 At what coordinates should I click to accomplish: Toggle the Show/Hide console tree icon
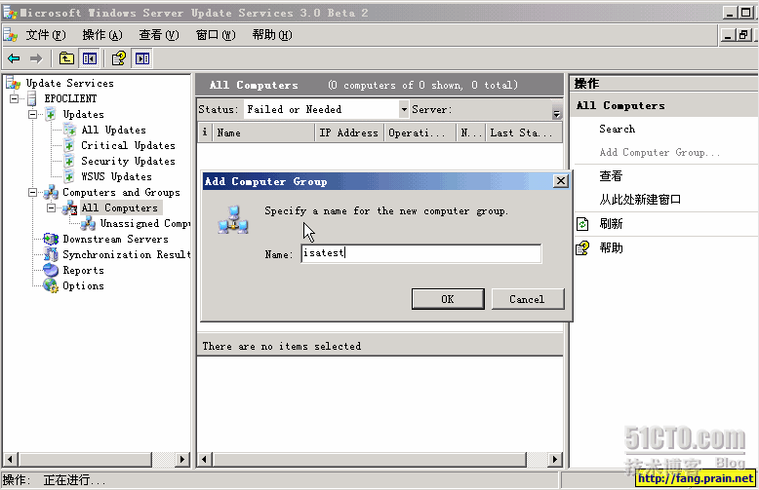90,59
